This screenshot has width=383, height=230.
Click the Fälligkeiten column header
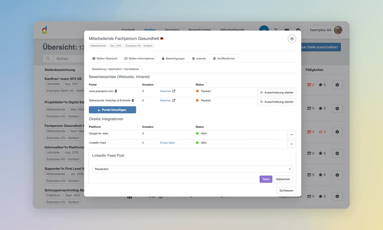[314, 70]
